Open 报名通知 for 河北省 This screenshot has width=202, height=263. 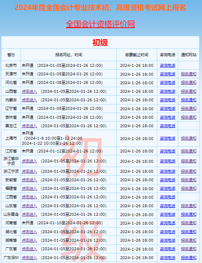pos(189,83)
